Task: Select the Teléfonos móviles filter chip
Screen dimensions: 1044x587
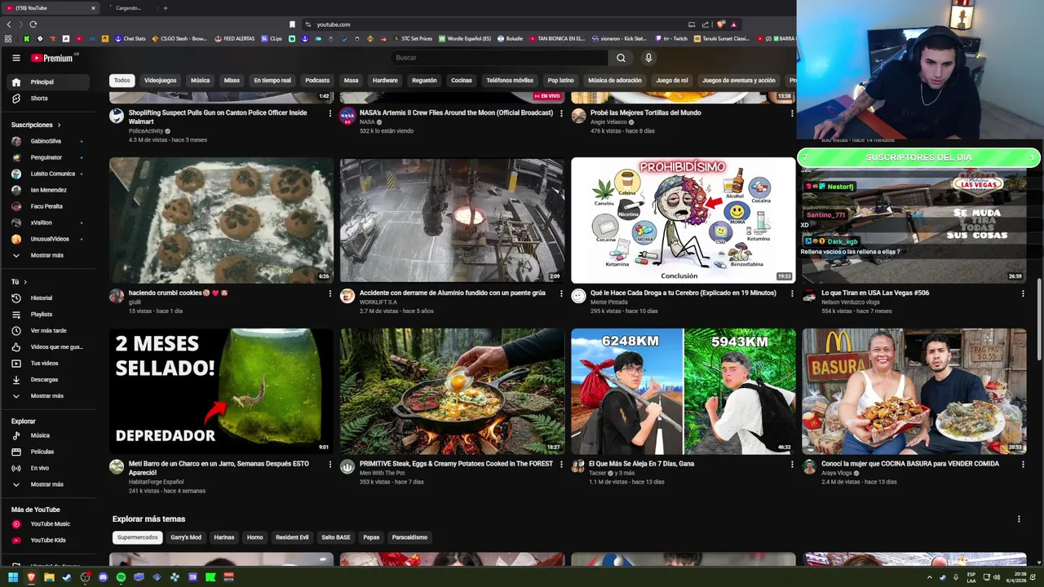Action: [510, 81]
